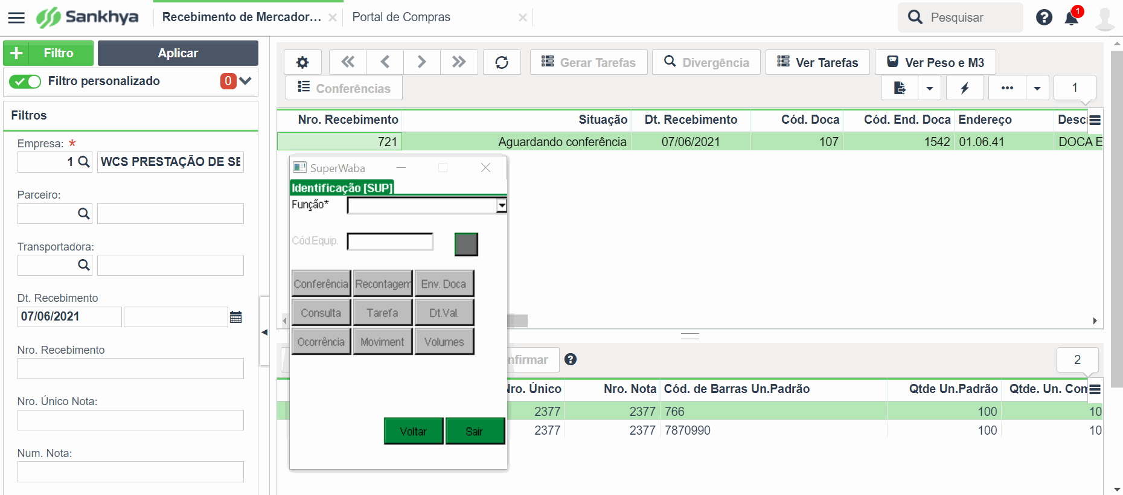This screenshot has height=495, width=1123.
Task: Click the Volumes button
Action: pos(444,342)
